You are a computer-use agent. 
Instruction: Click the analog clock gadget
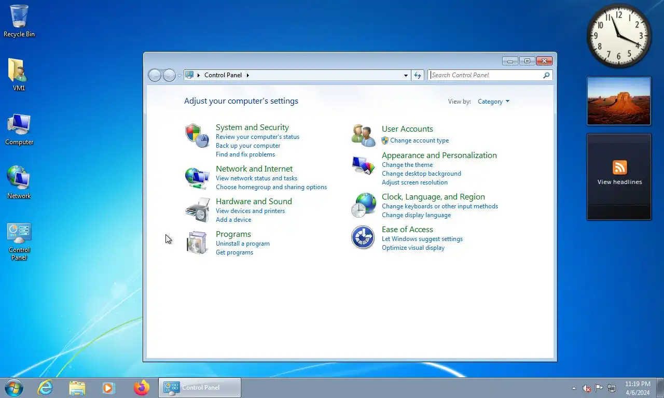click(618, 35)
